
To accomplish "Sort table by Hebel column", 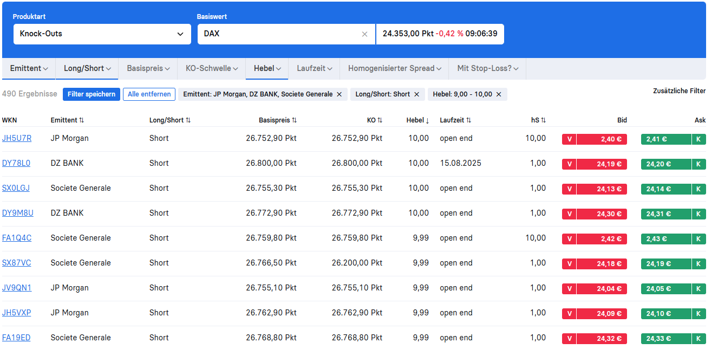I will (417, 120).
